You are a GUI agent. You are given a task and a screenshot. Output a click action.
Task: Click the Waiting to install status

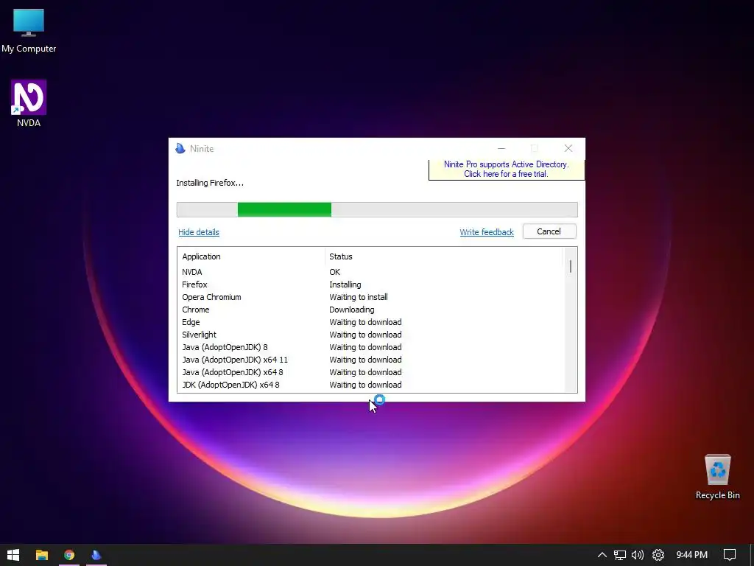359,297
